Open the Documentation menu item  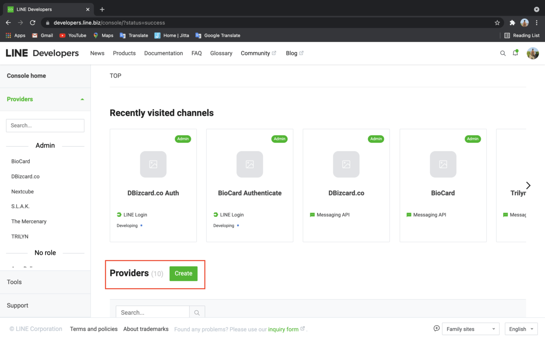(163, 53)
